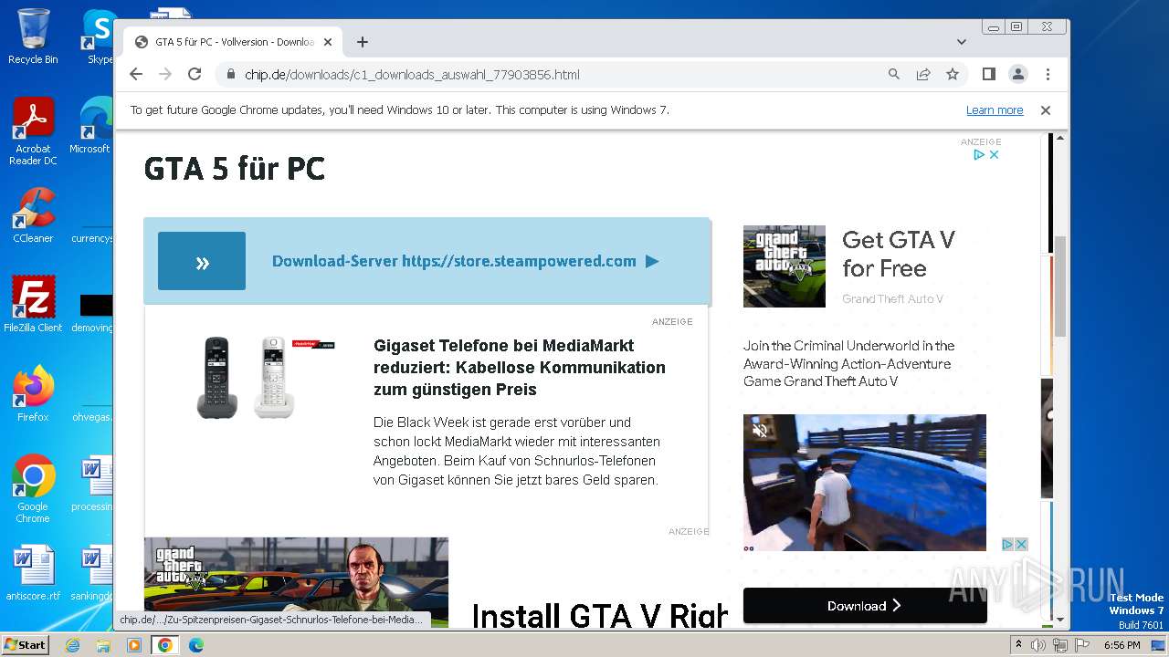Open Microsoft Edge from taskbar
The width and height of the screenshot is (1169, 657).
tap(196, 645)
